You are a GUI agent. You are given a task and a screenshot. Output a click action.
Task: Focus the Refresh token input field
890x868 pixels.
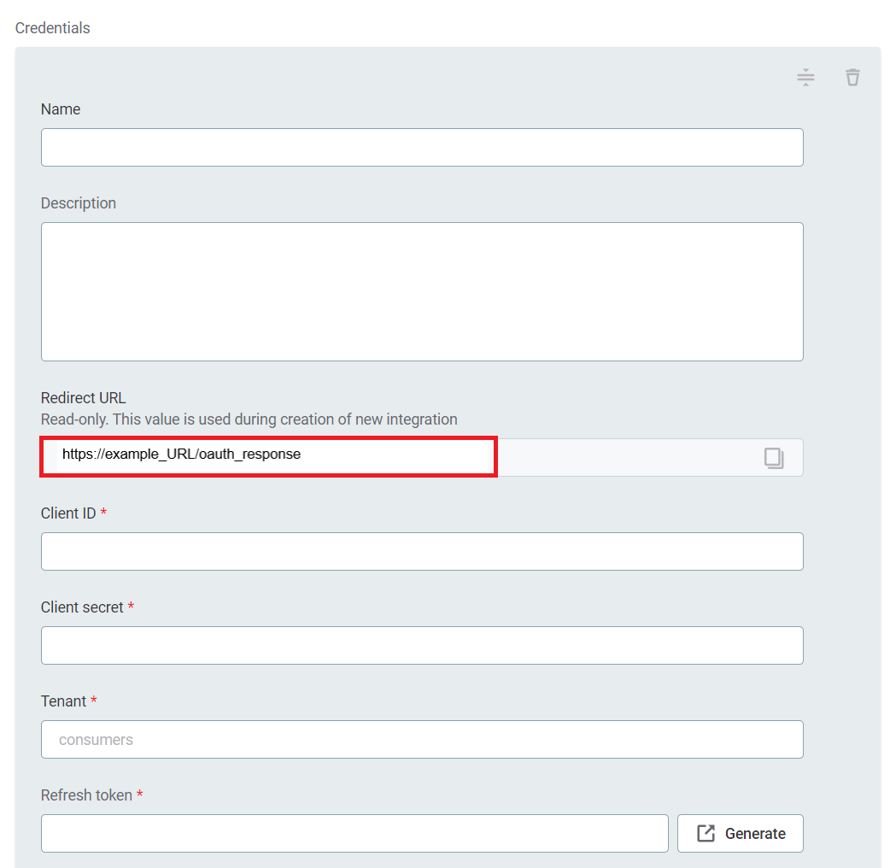coord(354,833)
